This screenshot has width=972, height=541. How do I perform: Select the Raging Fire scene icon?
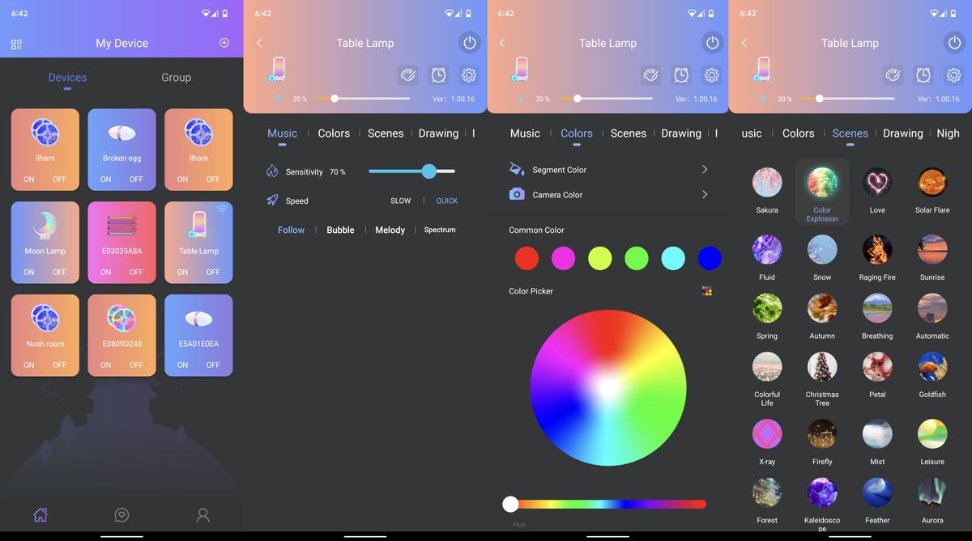(877, 249)
